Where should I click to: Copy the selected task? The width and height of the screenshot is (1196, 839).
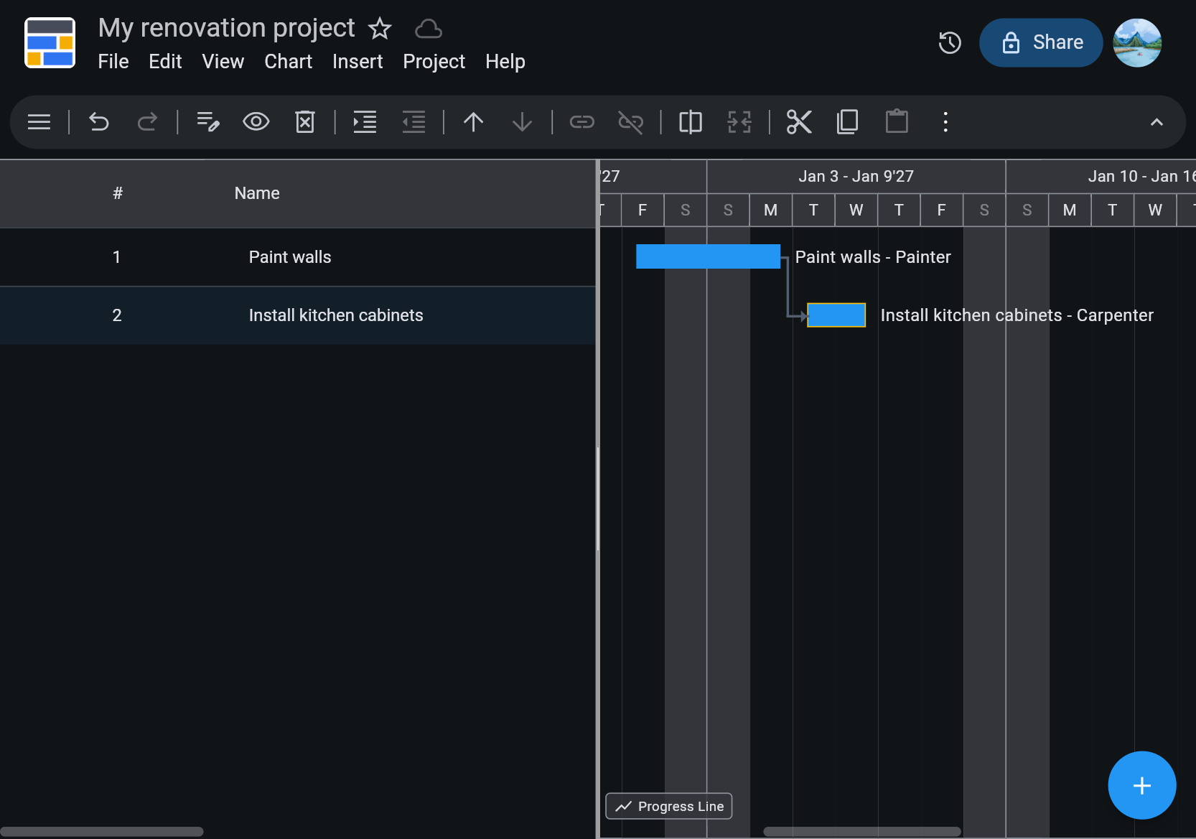(x=848, y=122)
